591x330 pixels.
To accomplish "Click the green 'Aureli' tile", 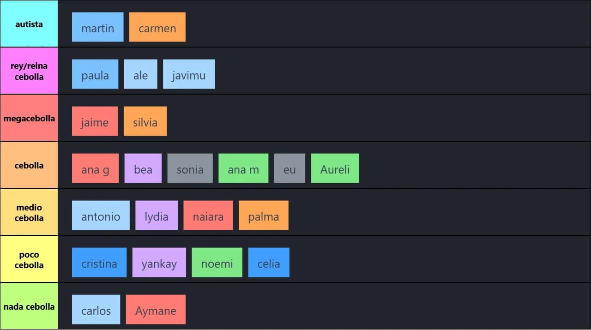I will point(335,168).
